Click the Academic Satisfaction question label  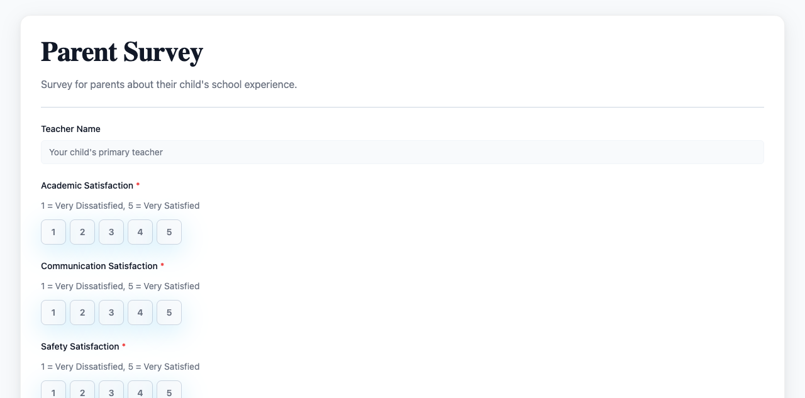(87, 185)
